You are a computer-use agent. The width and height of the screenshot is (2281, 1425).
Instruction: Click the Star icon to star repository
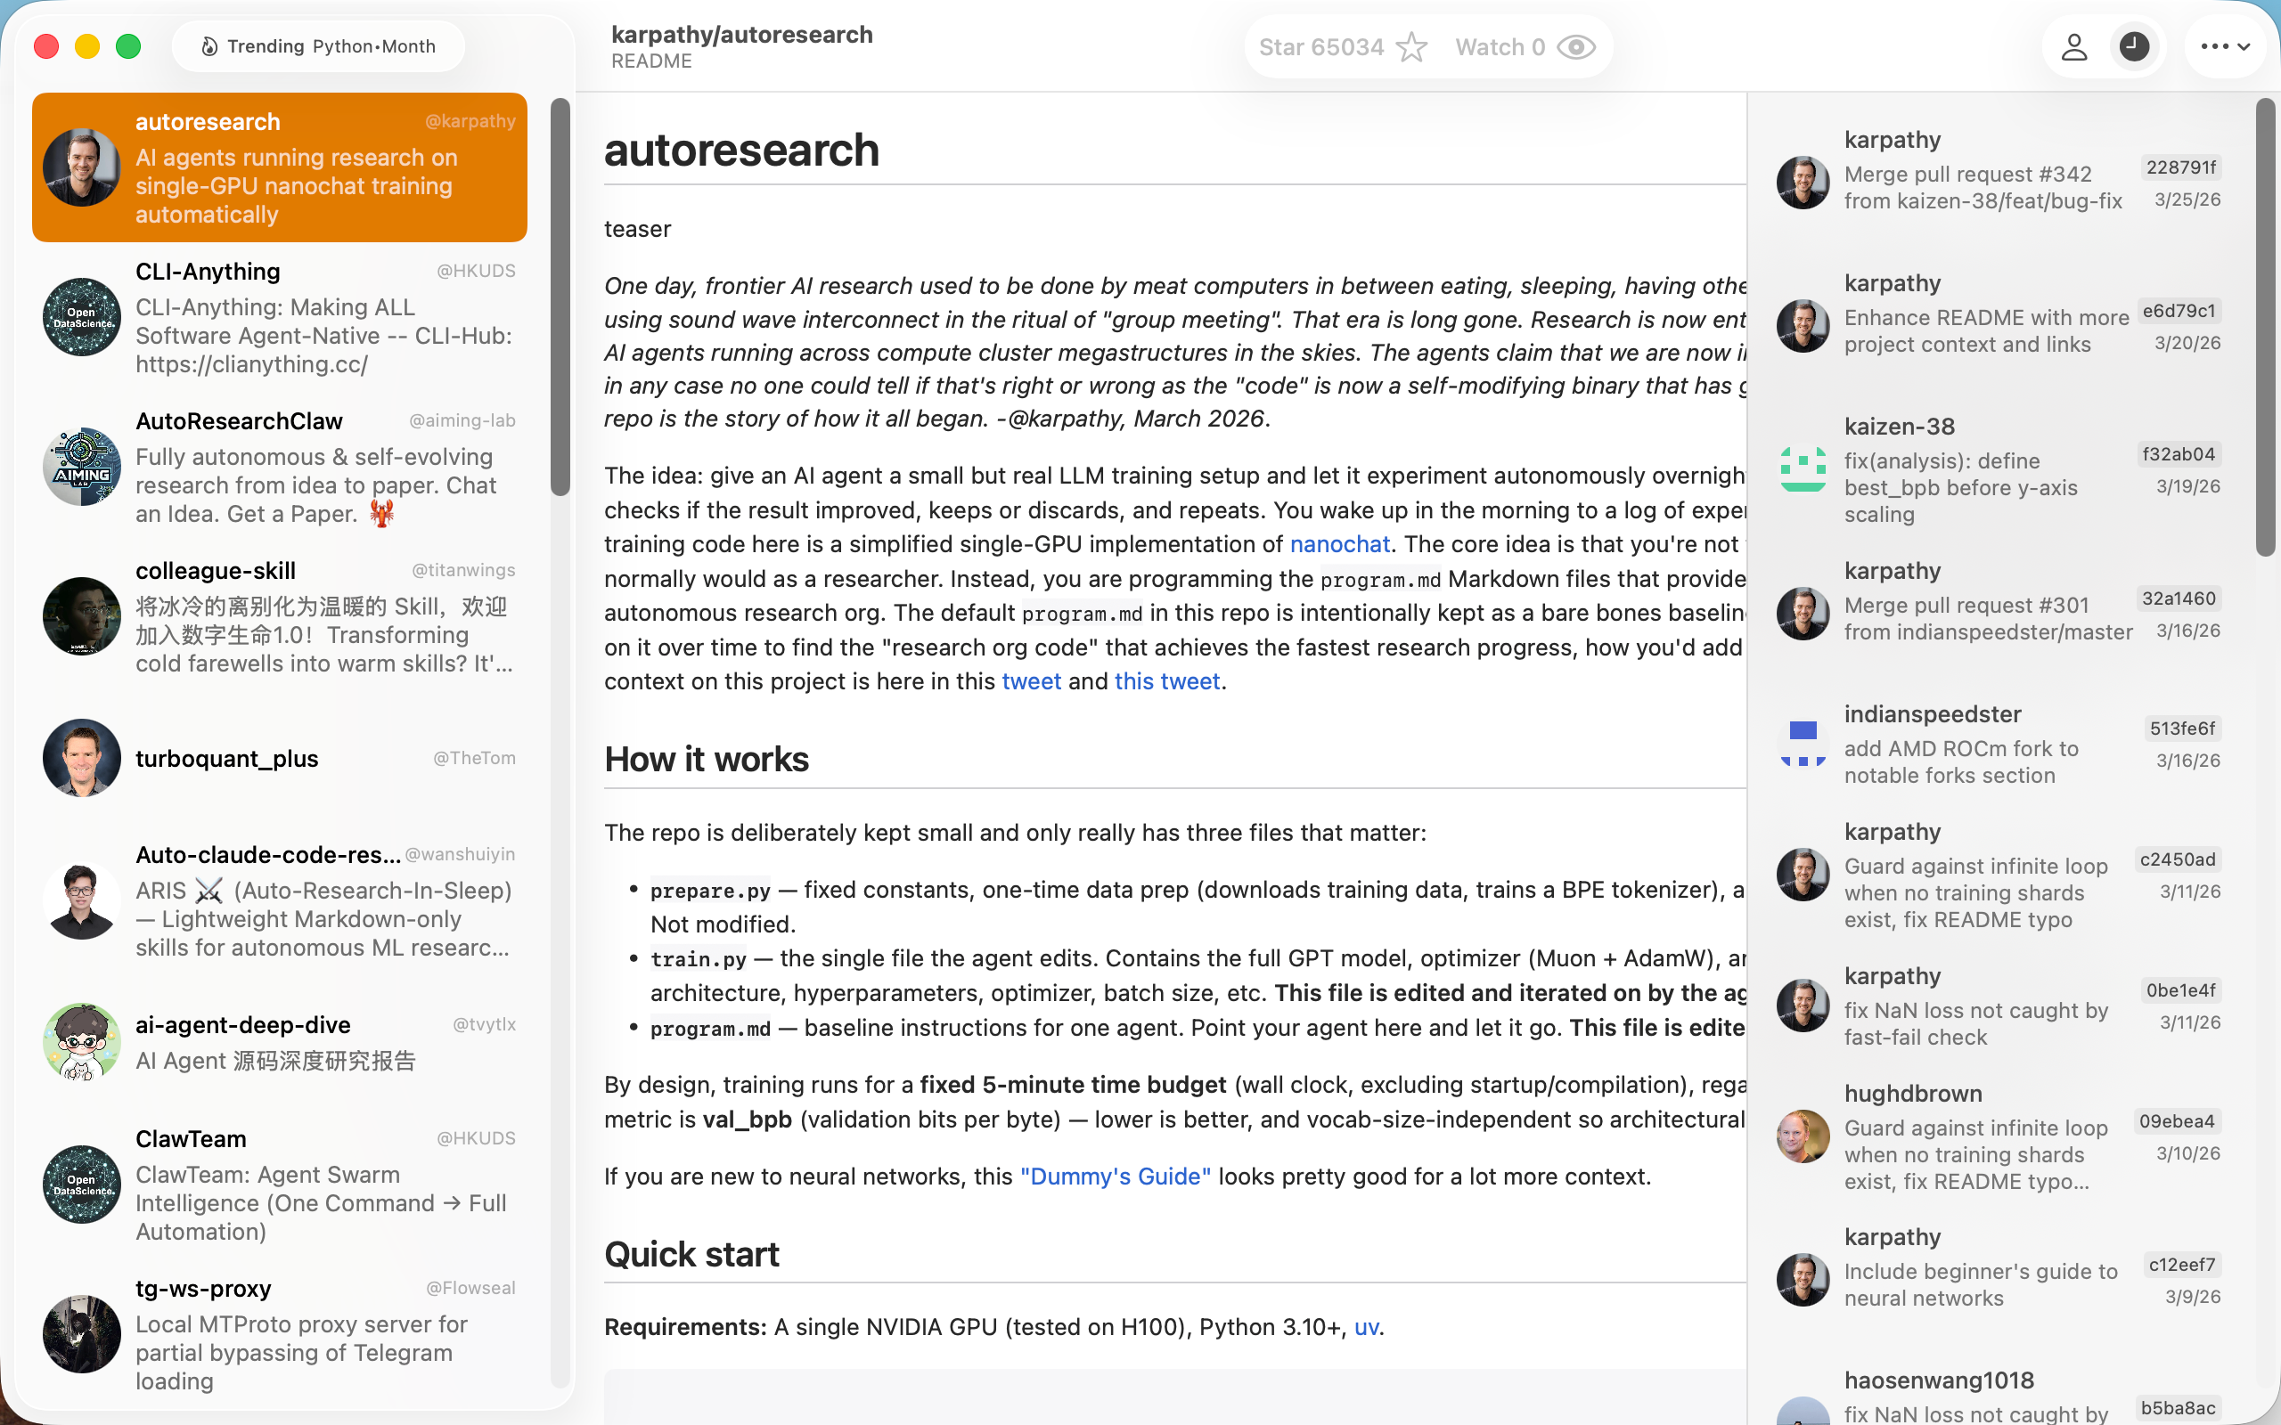[x=1411, y=47]
